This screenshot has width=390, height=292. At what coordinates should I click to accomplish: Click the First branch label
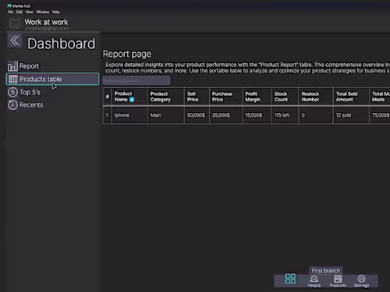(x=326, y=270)
